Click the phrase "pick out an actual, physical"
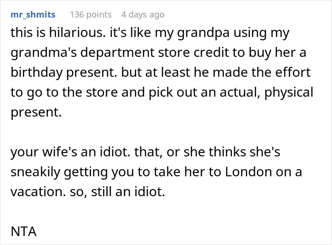 (231, 93)
